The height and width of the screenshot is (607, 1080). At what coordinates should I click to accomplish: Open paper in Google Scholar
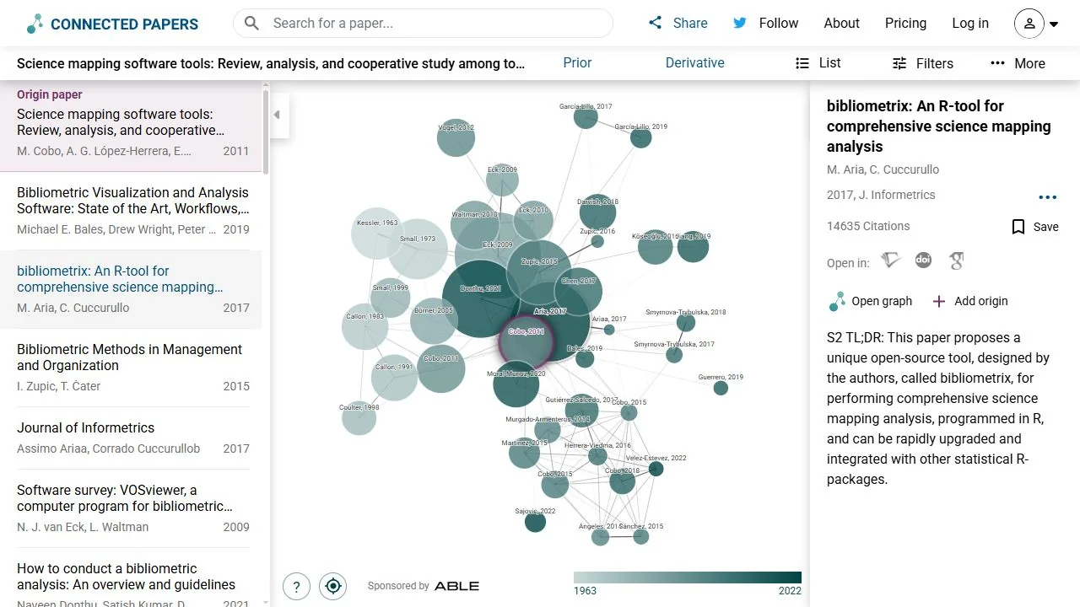click(956, 261)
